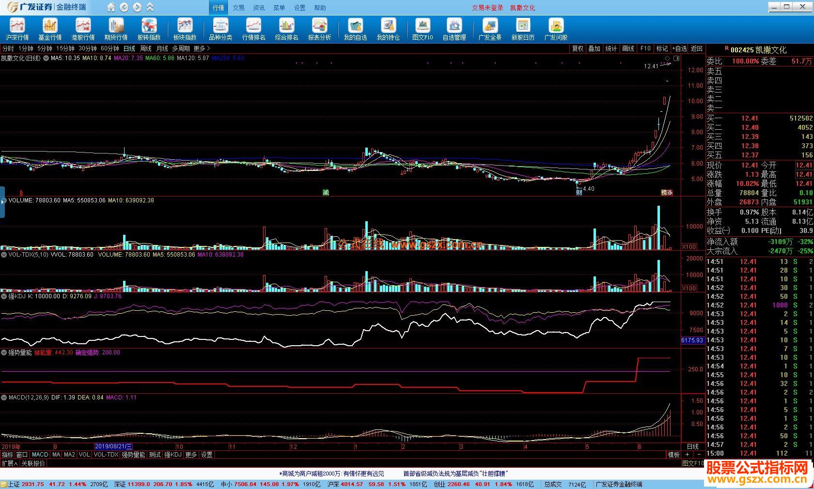This screenshot has width=814, height=489.
Task: Open 板块指数 sector index icon
Action: click(185, 29)
